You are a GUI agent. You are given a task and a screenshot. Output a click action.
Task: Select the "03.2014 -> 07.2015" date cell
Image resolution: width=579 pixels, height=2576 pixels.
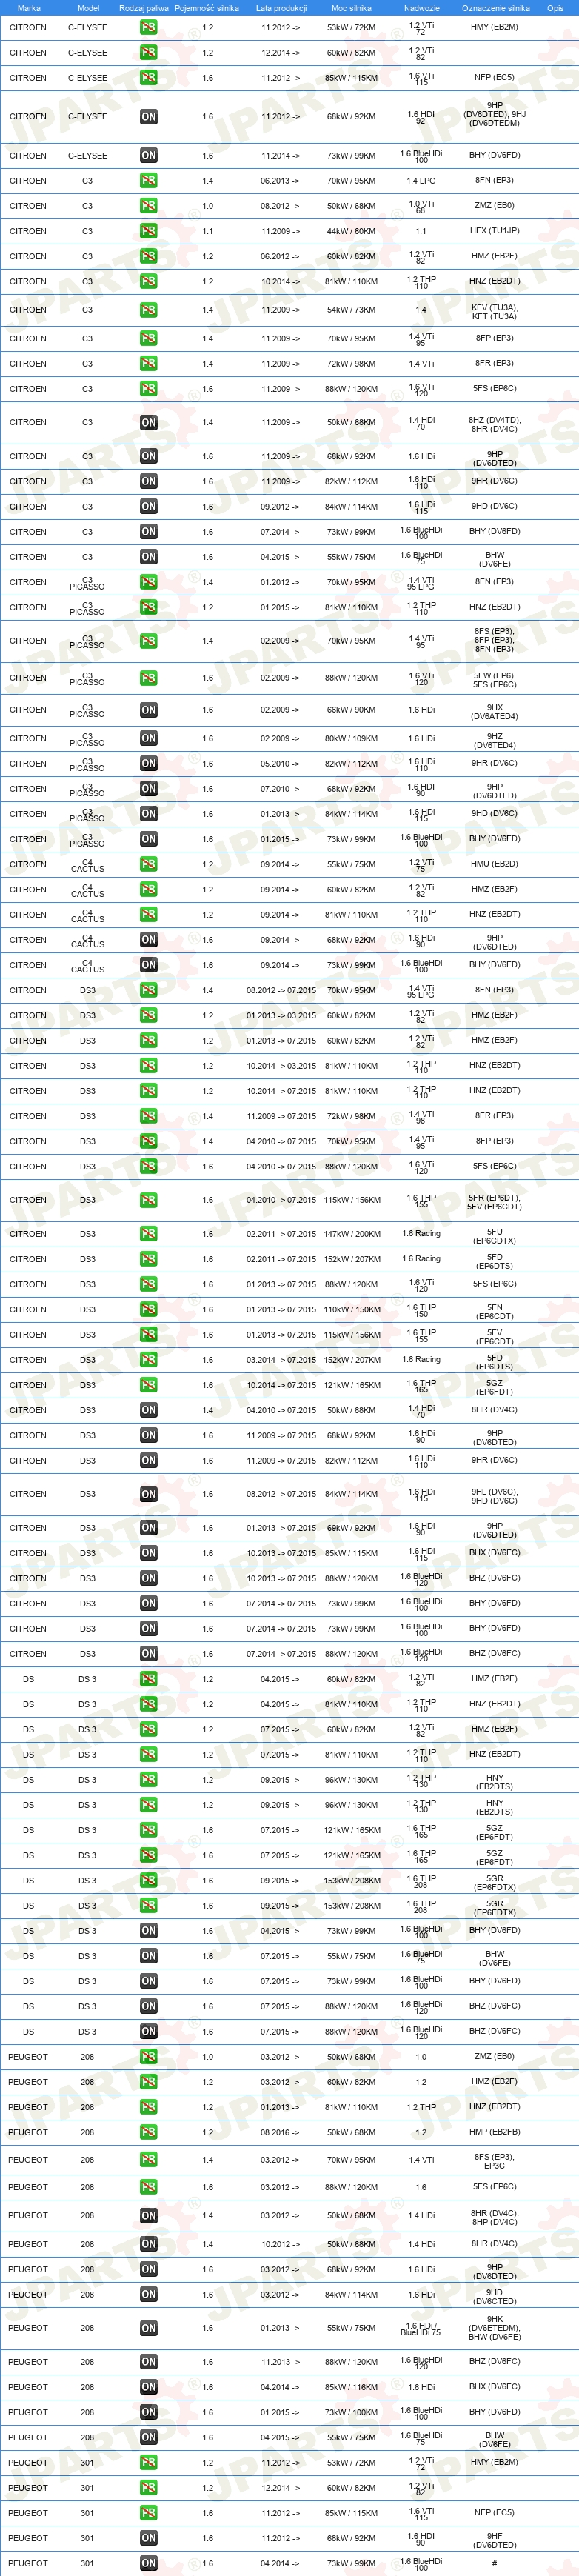(281, 1360)
